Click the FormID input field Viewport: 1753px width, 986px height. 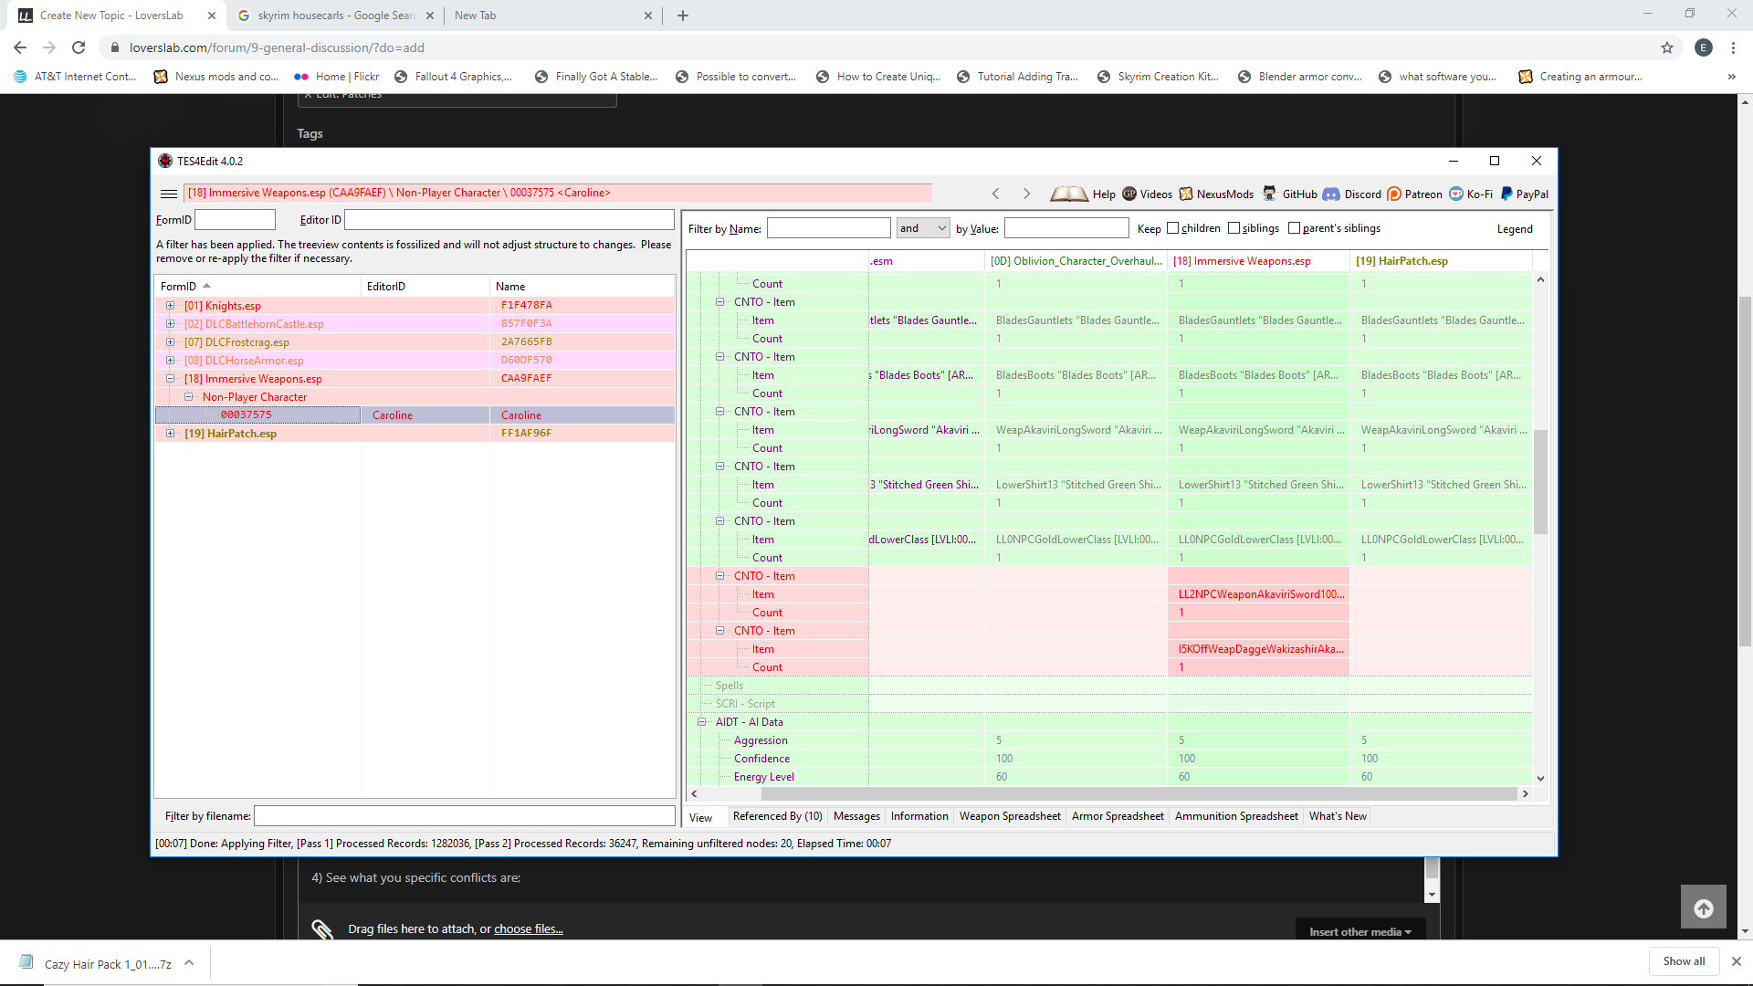click(235, 220)
